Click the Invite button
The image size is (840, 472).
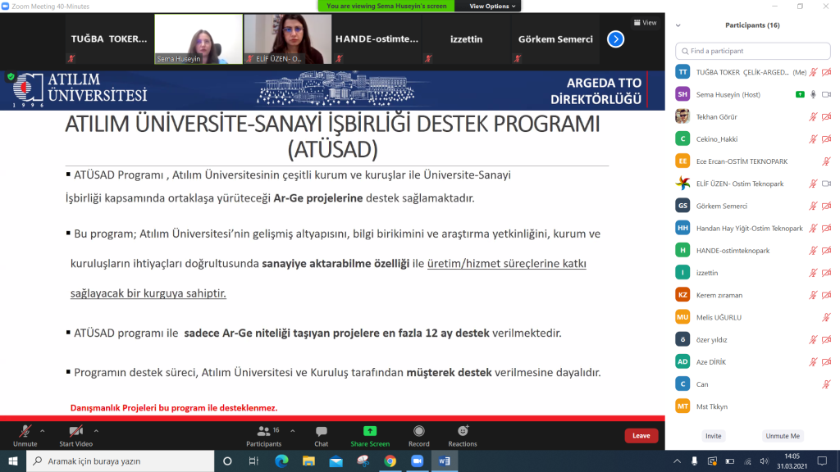[x=713, y=436]
